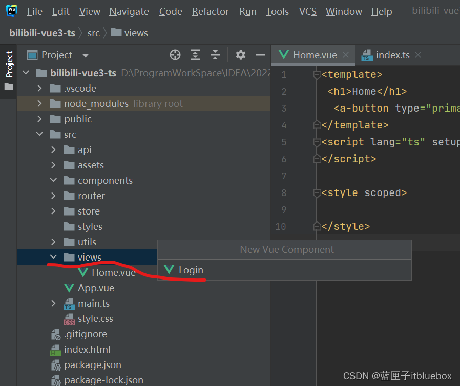The width and height of the screenshot is (460, 386).
Task: Fold the style scoped block at line 8
Action: click(x=317, y=193)
